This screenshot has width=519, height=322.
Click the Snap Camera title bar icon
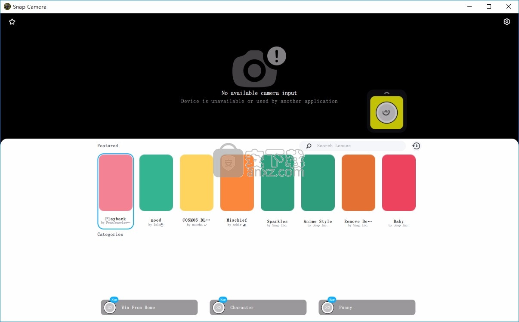(7, 6)
